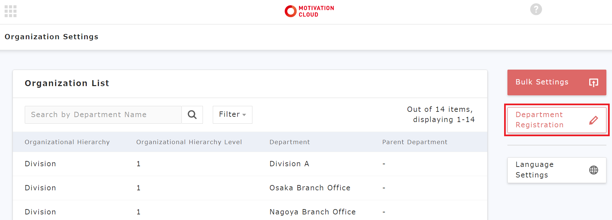Click the Department column header

tap(290, 142)
